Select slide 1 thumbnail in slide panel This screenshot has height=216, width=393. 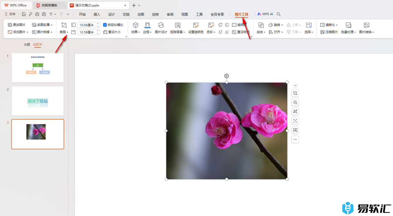point(38,68)
